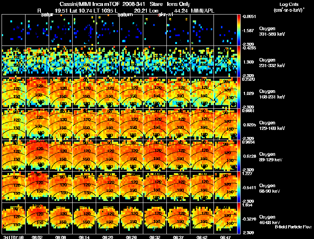This screenshot has height=239, width=314.
Task: Select the 168-231 keV panel at 08:20
Action: (x=108, y=93)
